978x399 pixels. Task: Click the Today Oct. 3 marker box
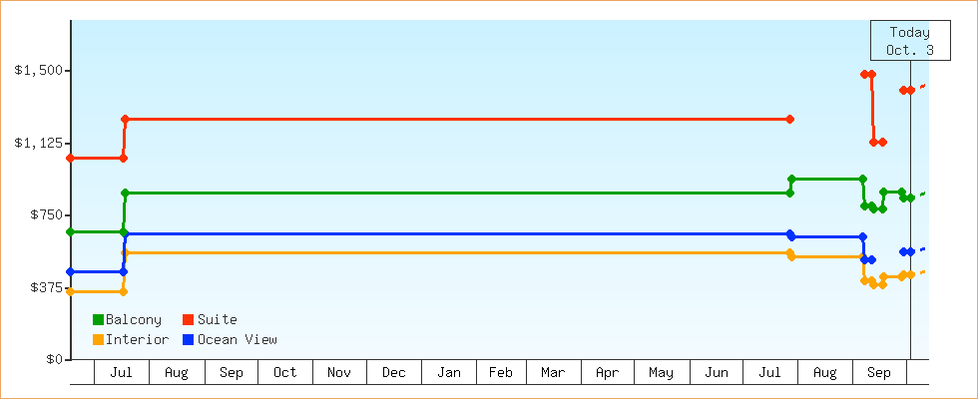[x=909, y=41]
